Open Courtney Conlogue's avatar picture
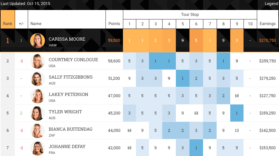 [x=38, y=61]
